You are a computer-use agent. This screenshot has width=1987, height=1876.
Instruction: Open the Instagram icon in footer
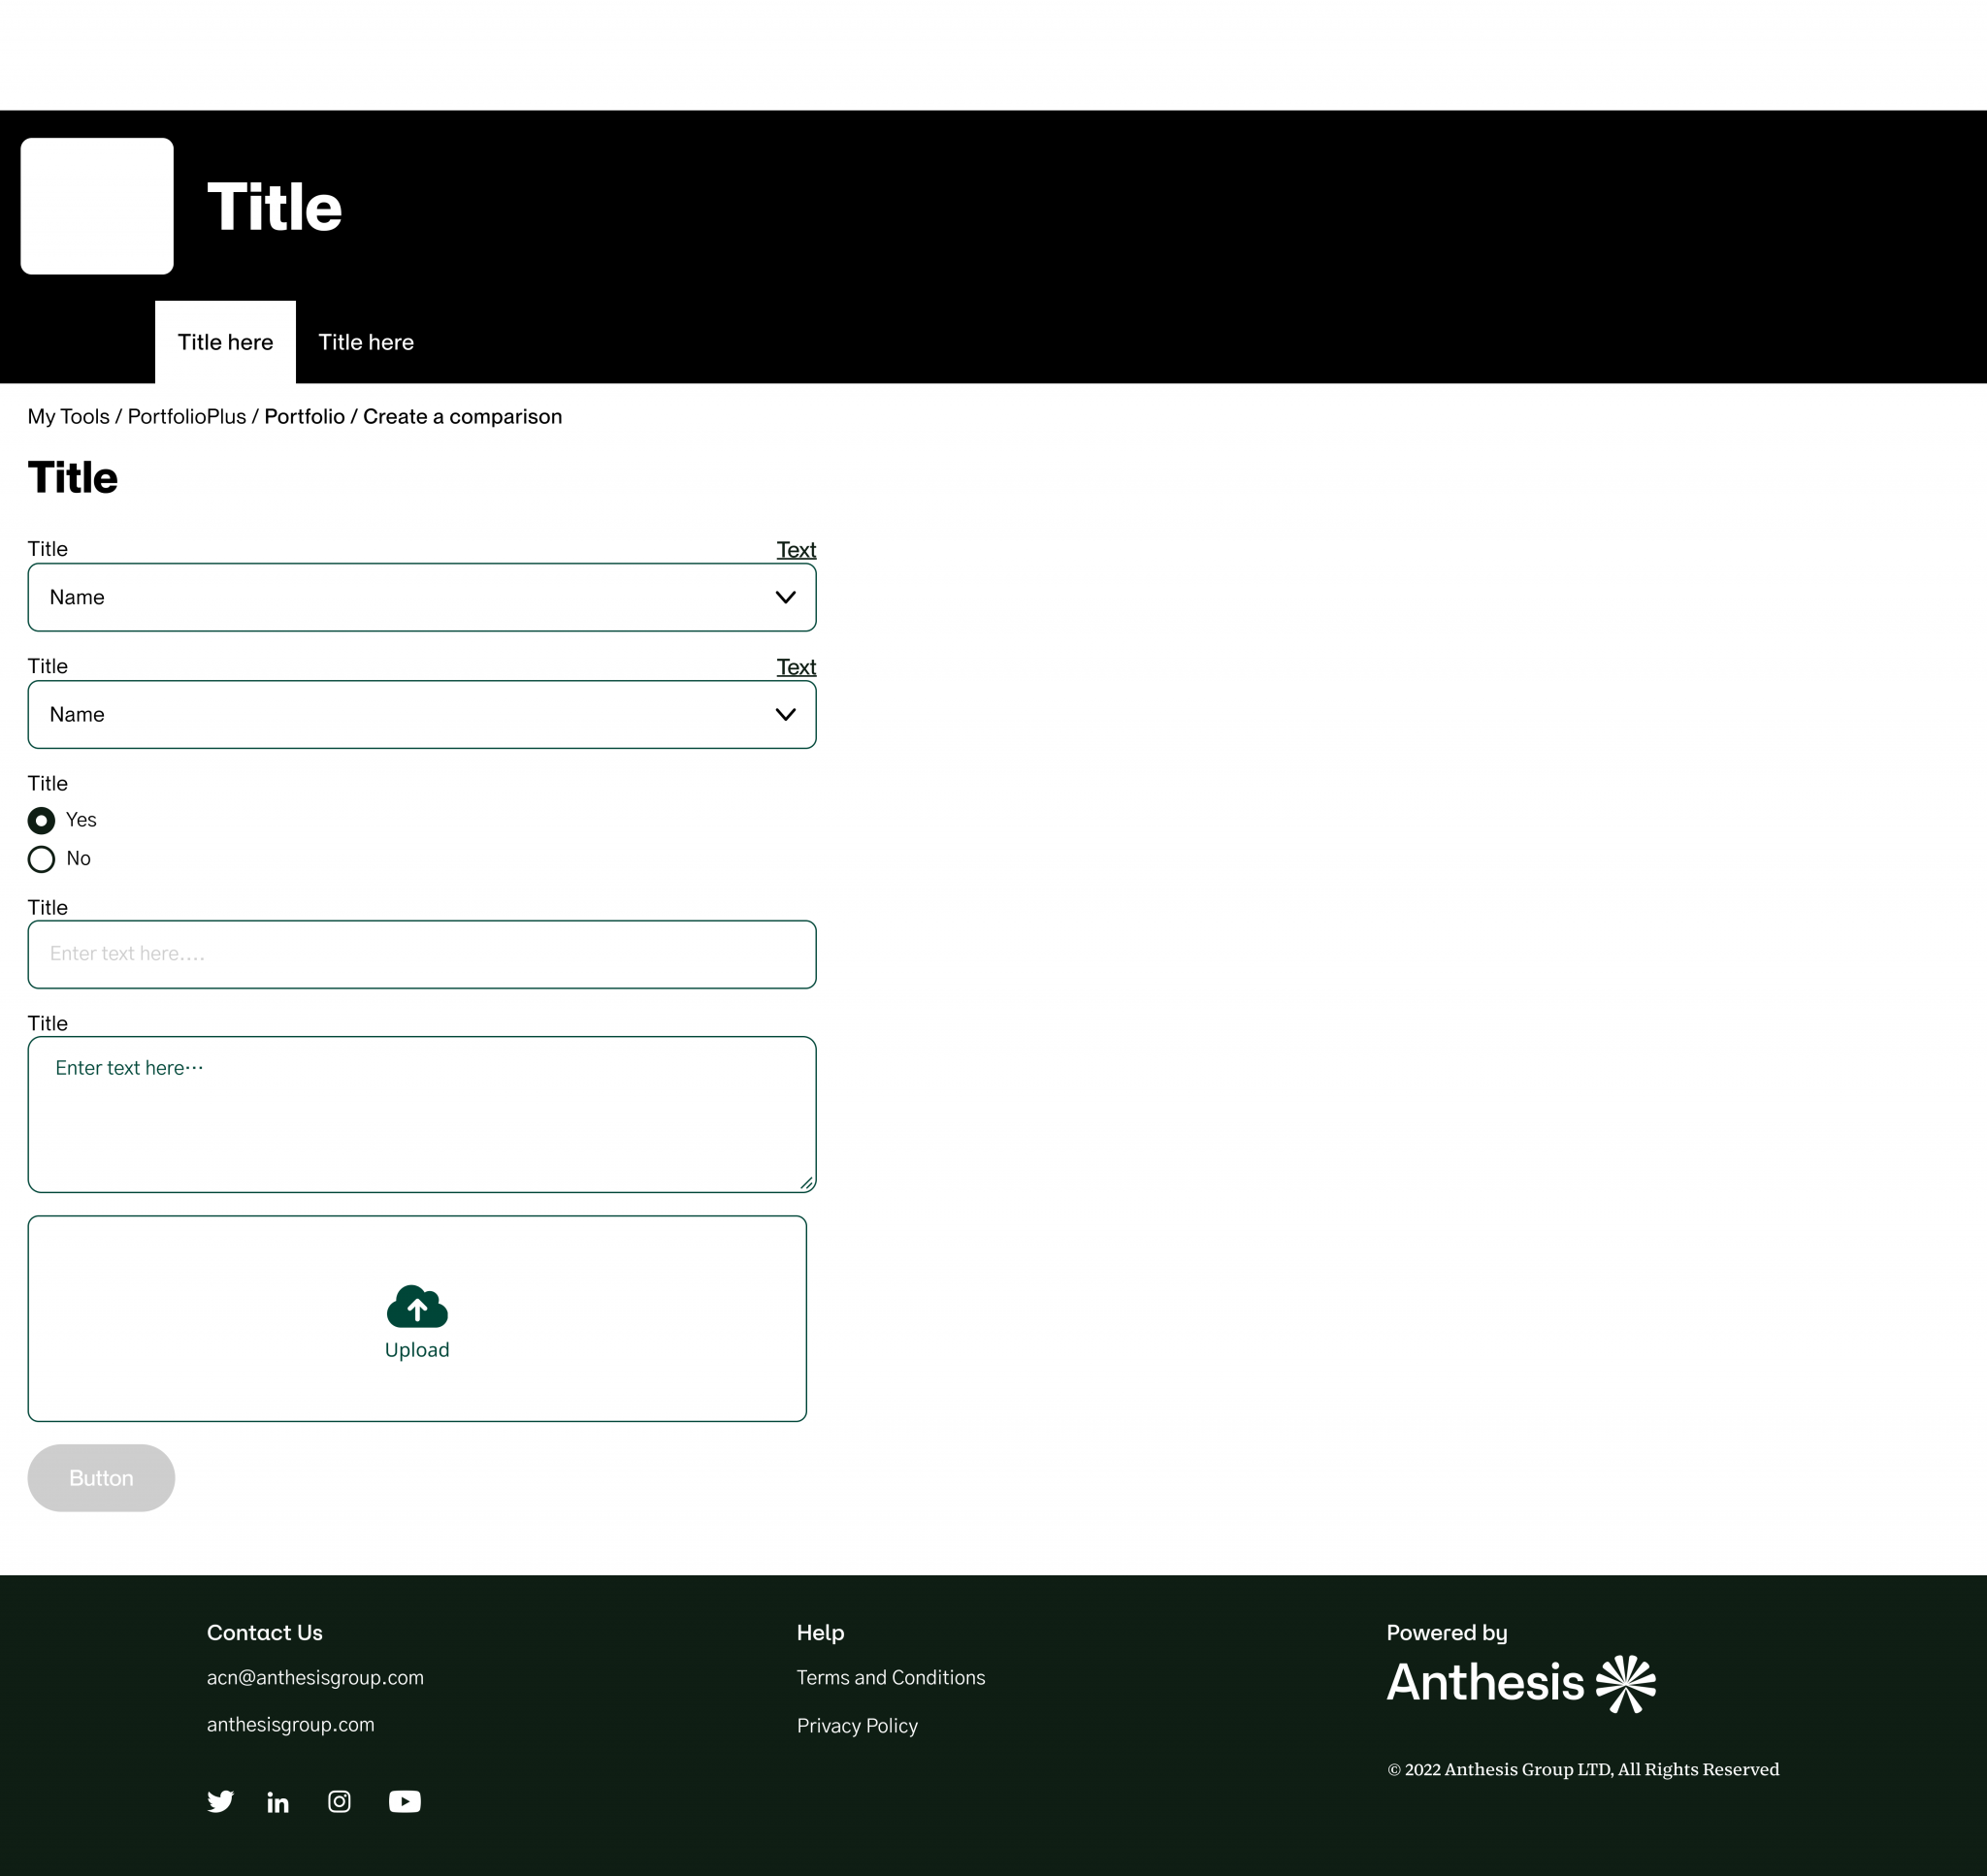[339, 1801]
